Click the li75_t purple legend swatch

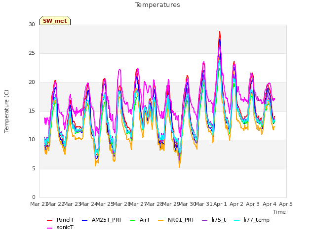coord(204,221)
